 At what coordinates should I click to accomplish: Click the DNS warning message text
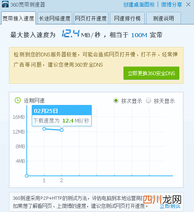pyautogui.click(x=95, y=60)
